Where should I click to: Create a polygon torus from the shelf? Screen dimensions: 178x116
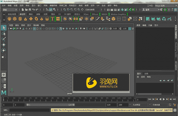tap(36, 19)
